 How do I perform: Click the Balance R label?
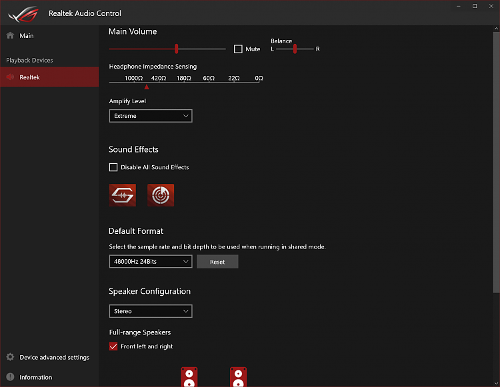click(x=317, y=49)
